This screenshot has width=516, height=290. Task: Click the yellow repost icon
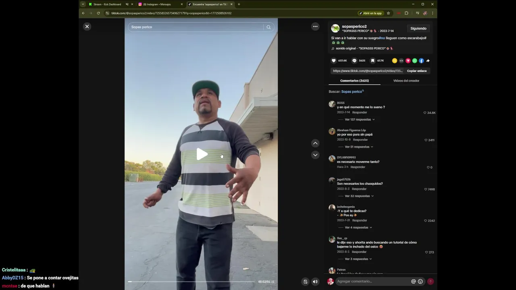(x=395, y=61)
